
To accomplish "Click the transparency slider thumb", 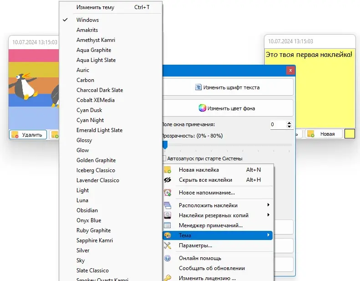I will tap(165, 145).
